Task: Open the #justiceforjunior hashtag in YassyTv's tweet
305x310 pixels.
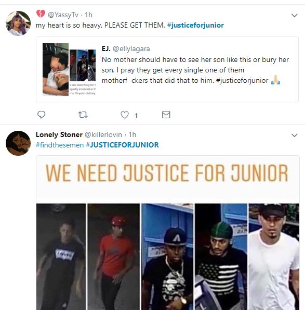Action: coord(195,26)
